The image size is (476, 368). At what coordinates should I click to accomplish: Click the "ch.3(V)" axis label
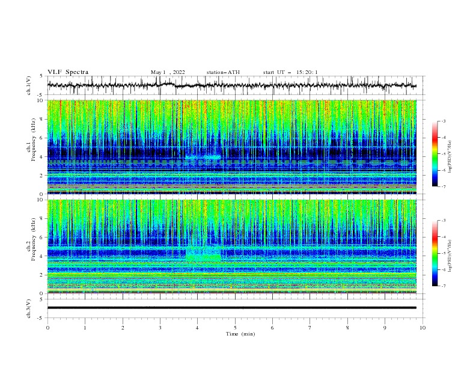29,309
